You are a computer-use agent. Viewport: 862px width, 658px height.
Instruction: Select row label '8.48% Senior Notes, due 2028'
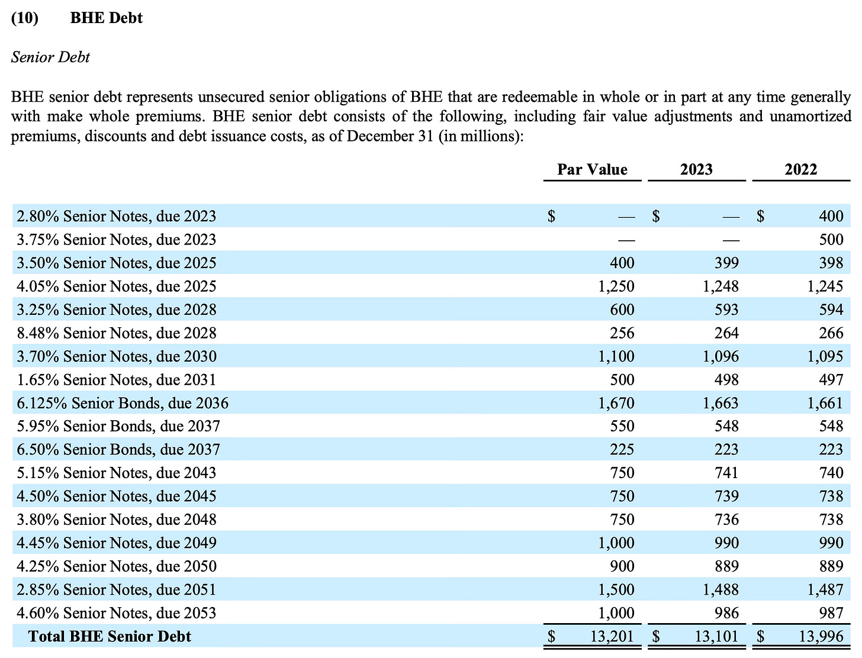117,333
